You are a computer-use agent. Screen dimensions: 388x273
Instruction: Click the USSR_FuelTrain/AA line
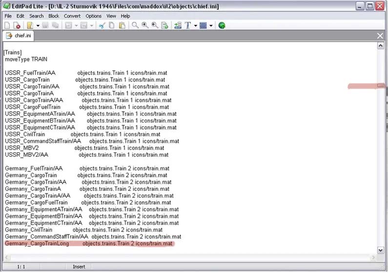pos(86,73)
